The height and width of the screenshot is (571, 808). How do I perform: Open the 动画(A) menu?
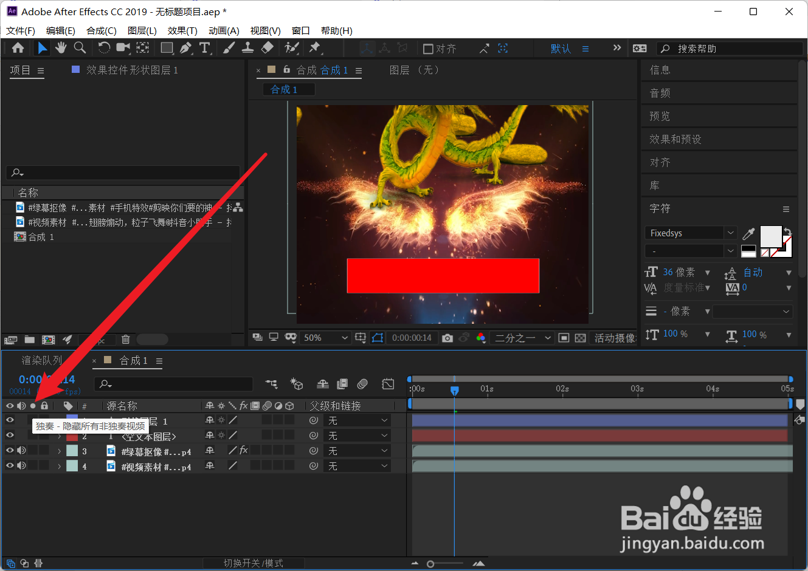point(224,30)
